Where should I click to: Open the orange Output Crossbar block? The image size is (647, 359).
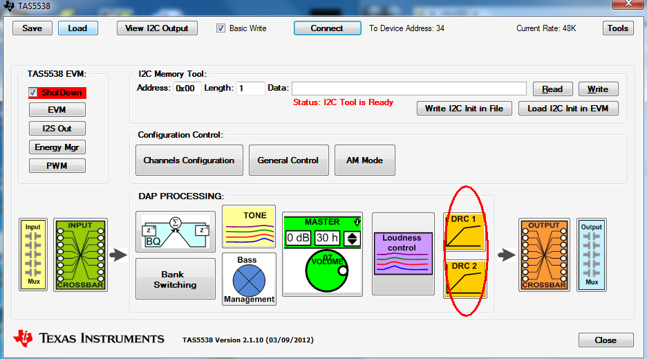[544, 255]
